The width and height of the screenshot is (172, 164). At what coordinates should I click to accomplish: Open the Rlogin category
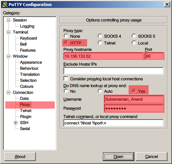[x=26, y=116]
